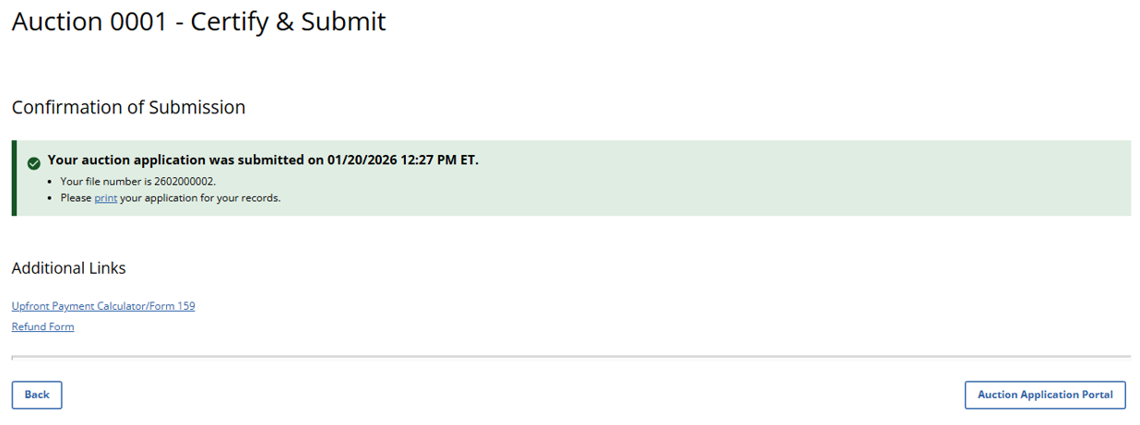
Task: Click the words 'Certify & Submit' in title
Action: 288,21
